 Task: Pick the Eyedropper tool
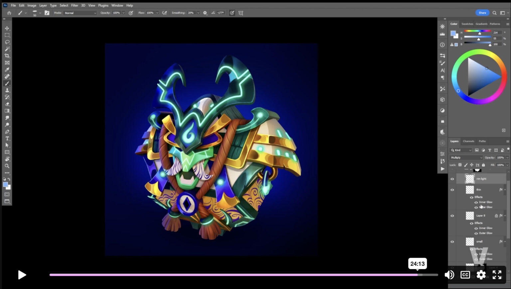pos(7,70)
